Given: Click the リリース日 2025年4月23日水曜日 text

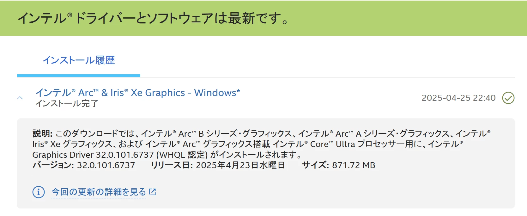Looking at the screenshot, I should (x=218, y=165).
